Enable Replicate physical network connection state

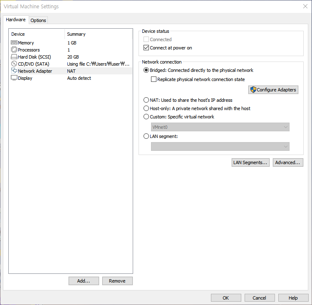click(154, 79)
